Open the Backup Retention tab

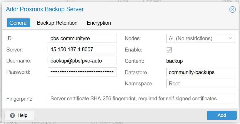(57, 23)
